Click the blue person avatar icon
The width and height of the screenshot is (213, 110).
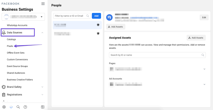tap(109, 17)
